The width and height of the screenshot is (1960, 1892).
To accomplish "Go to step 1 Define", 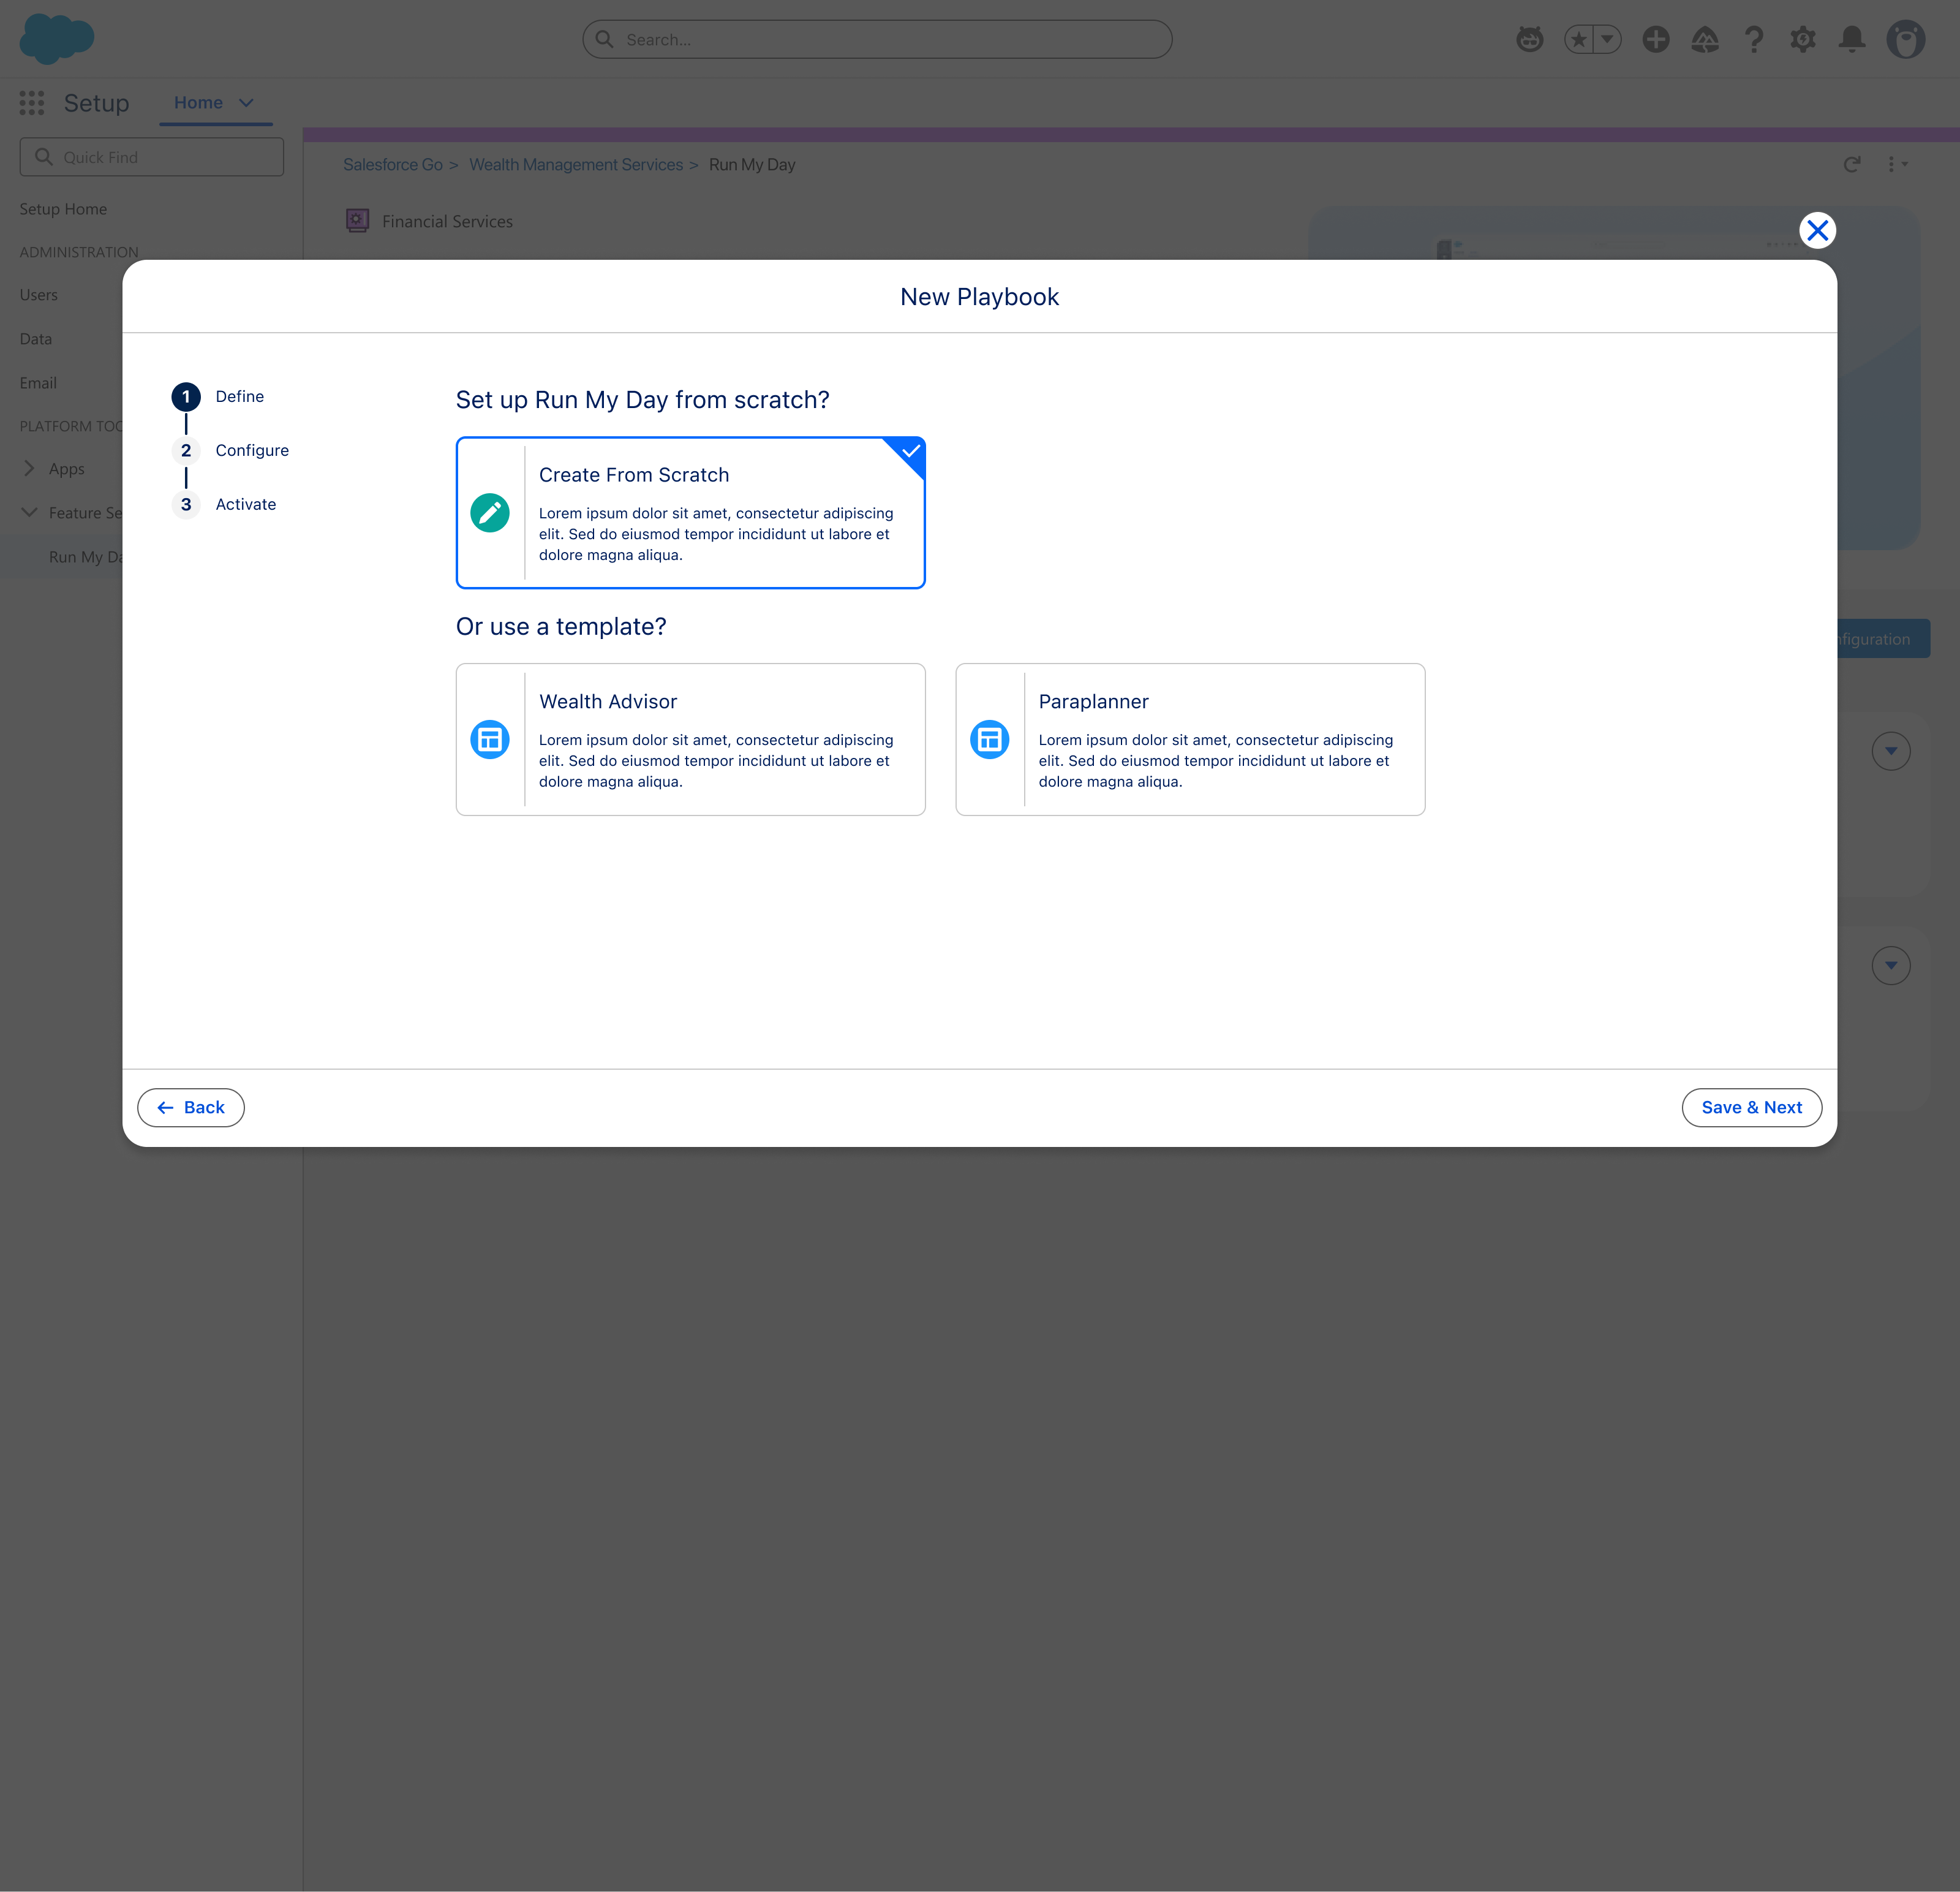I will pyautogui.click(x=218, y=397).
